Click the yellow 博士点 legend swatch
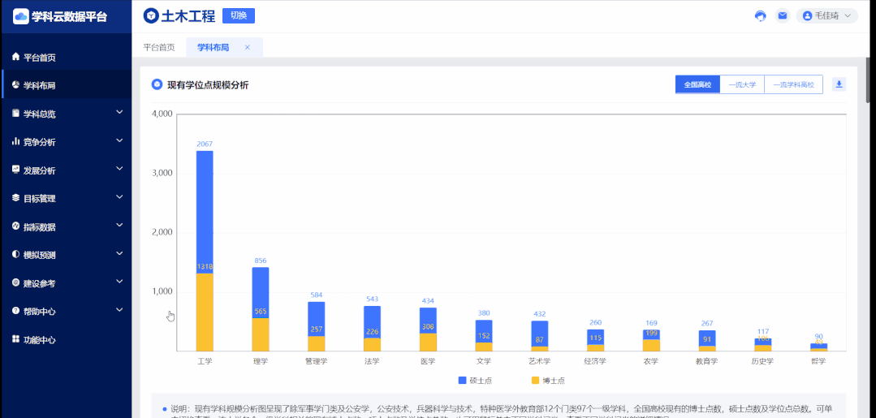Screen dimensions: 876x418 pyautogui.click(x=535, y=381)
